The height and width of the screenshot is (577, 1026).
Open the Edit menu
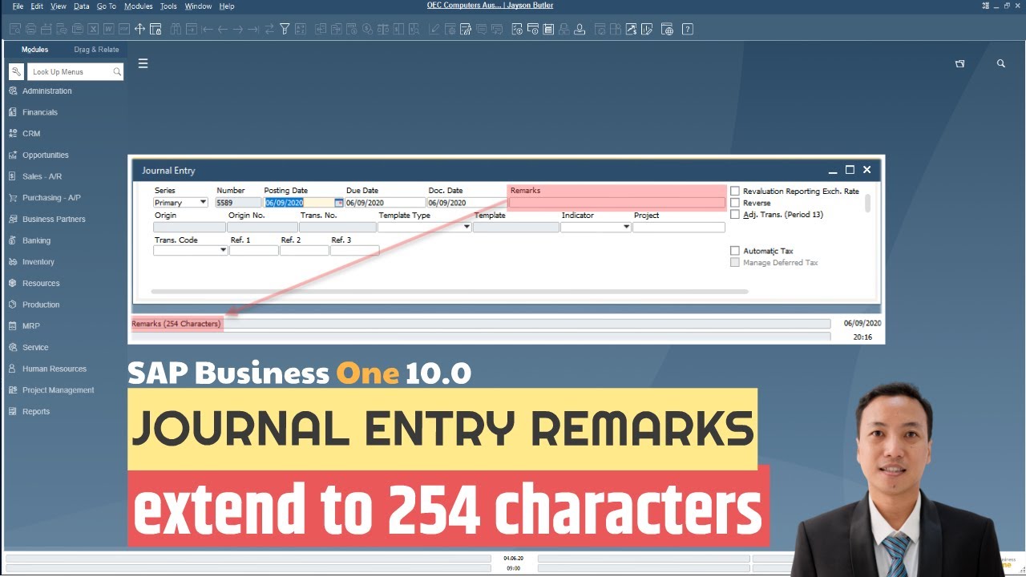(x=37, y=6)
